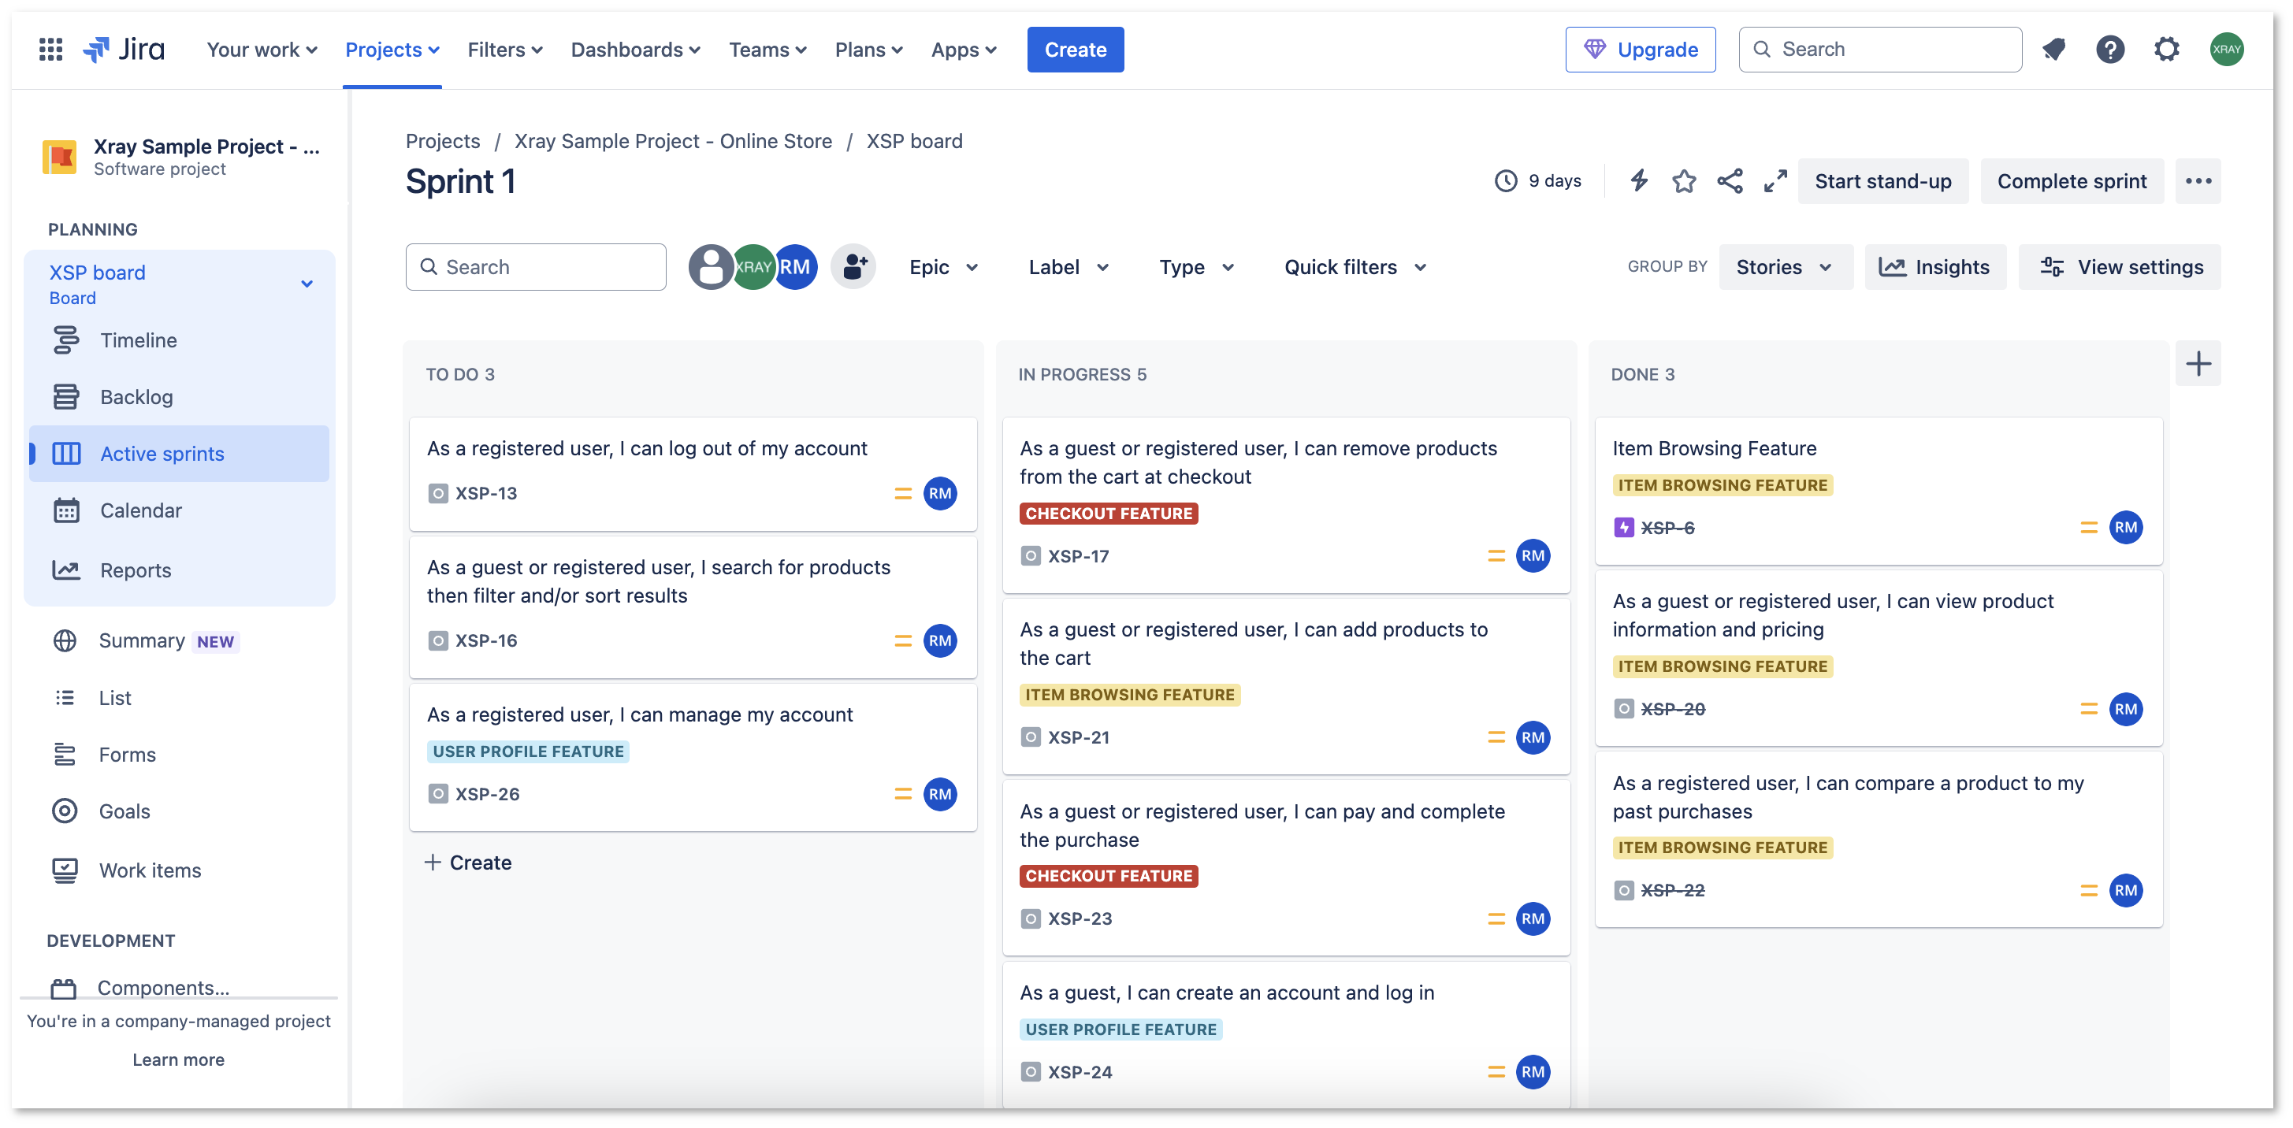Click the share board icon
Image resolution: width=2293 pixels, height=1128 pixels.
pyautogui.click(x=1730, y=180)
